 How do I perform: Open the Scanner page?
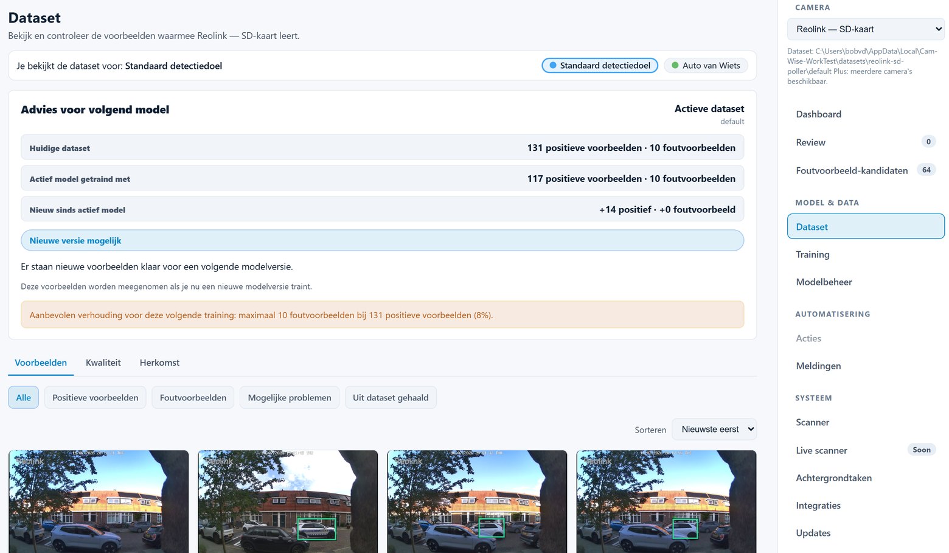coord(866,422)
